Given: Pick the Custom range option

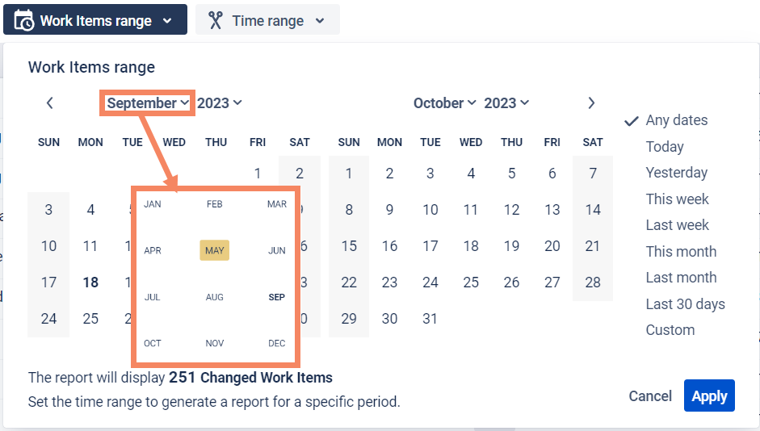Looking at the screenshot, I should (x=670, y=330).
